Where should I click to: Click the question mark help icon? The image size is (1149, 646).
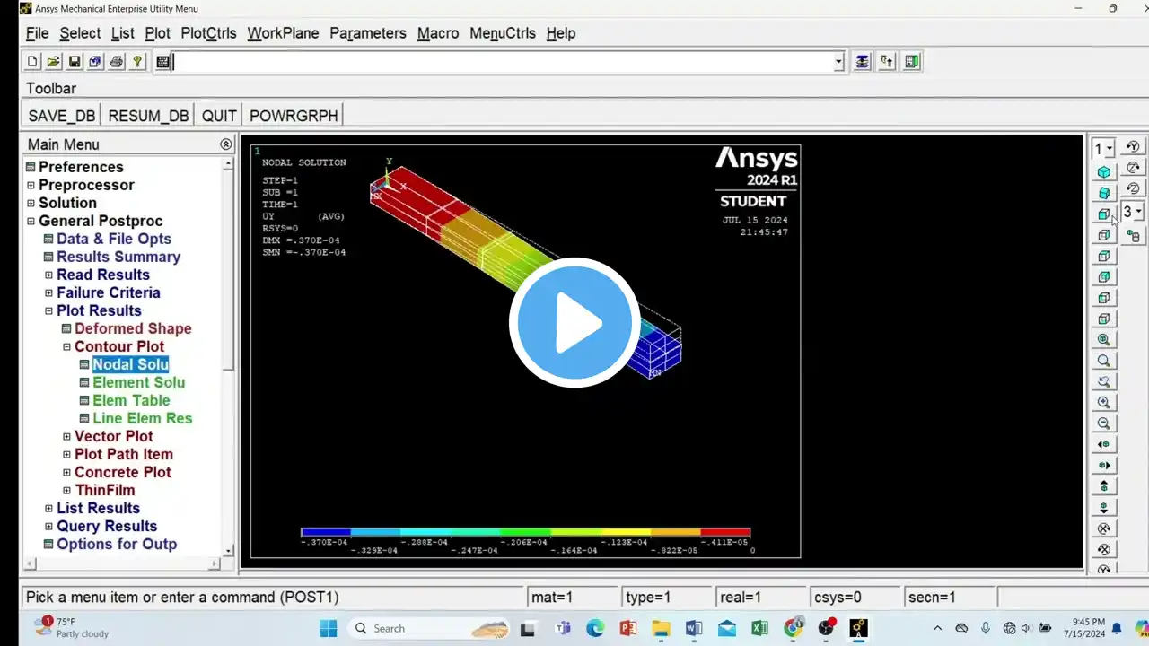pos(137,62)
